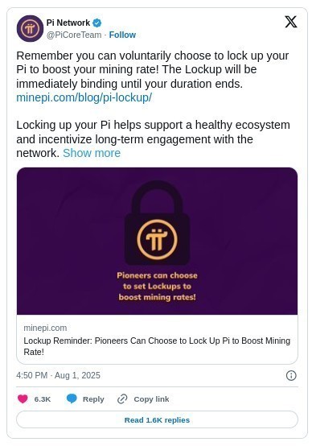The width and height of the screenshot is (312, 446).
Task: Open the purple padlock preview image
Action: (157, 241)
